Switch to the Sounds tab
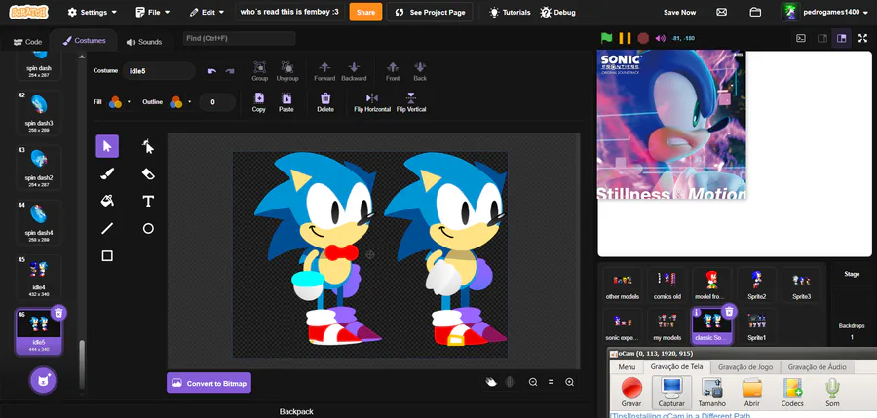 coord(144,41)
